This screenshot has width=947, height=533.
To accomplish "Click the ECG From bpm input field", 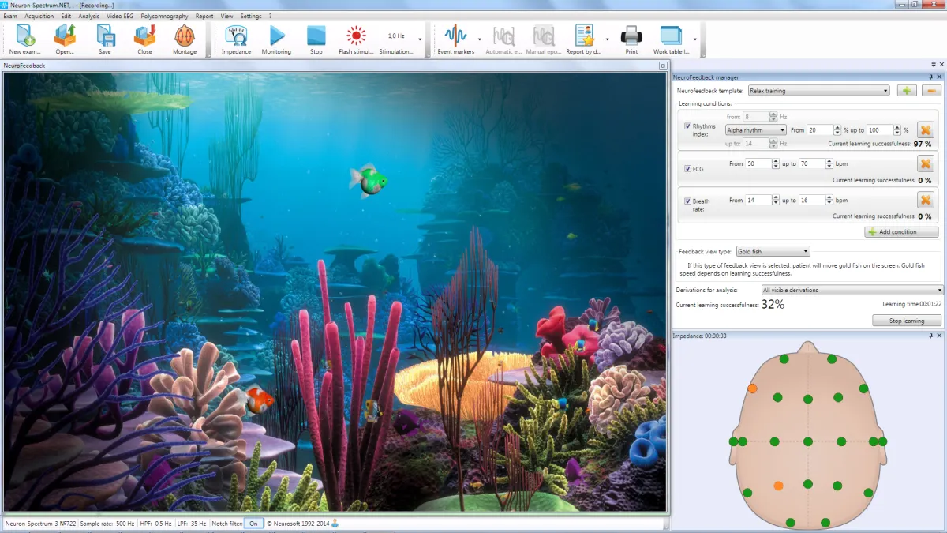I will pyautogui.click(x=758, y=164).
